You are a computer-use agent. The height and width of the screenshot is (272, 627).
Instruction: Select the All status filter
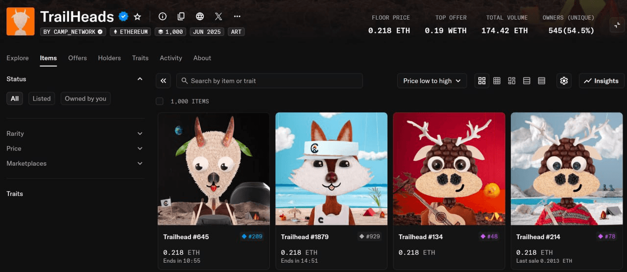pyautogui.click(x=15, y=99)
